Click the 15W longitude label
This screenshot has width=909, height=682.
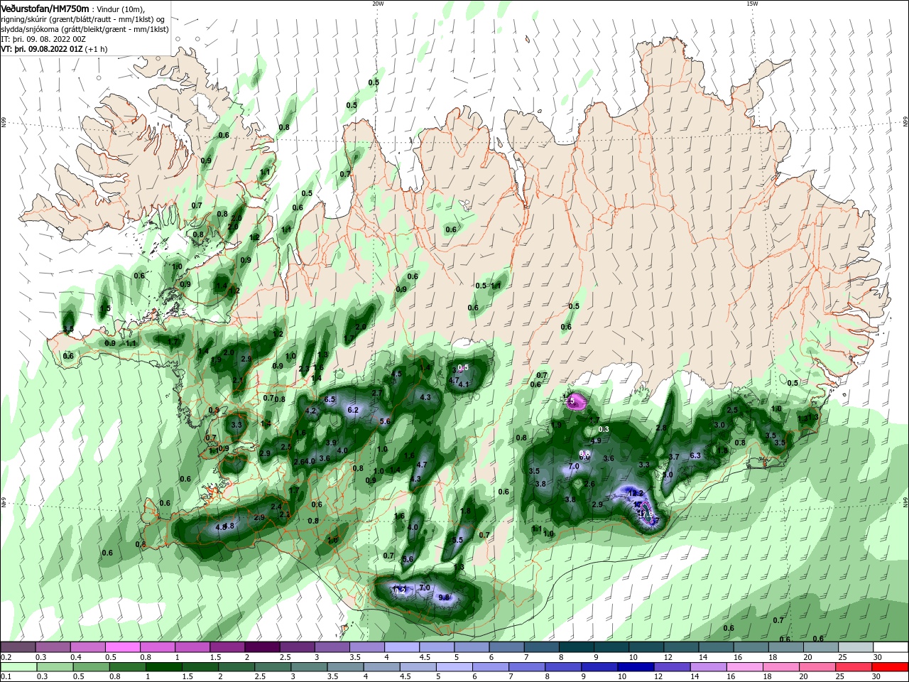pos(752,4)
